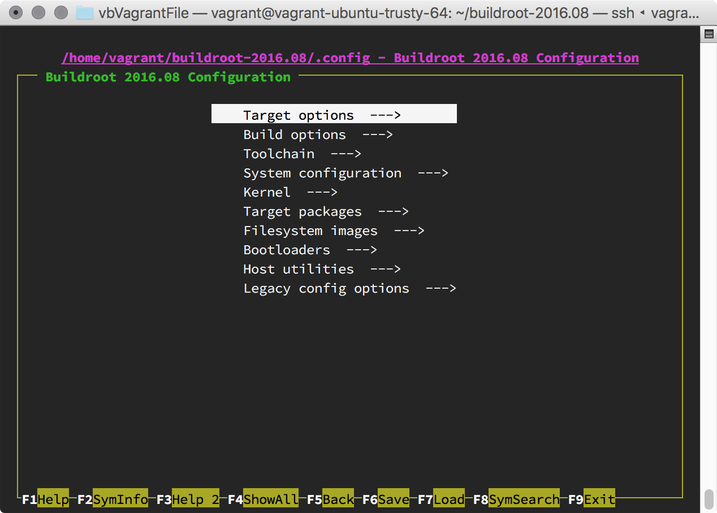Viewport: 717px width, 513px height.
Task: Select the Target packages entry
Action: point(326,211)
